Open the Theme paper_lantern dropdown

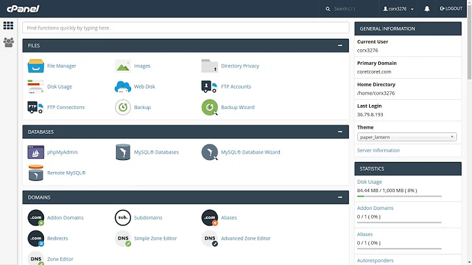(x=406, y=137)
